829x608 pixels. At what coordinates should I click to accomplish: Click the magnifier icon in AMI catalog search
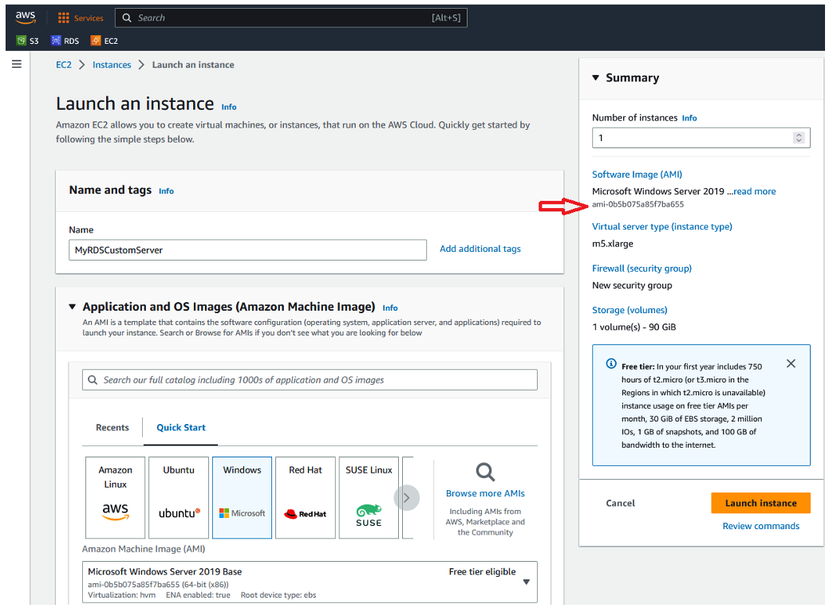point(93,380)
